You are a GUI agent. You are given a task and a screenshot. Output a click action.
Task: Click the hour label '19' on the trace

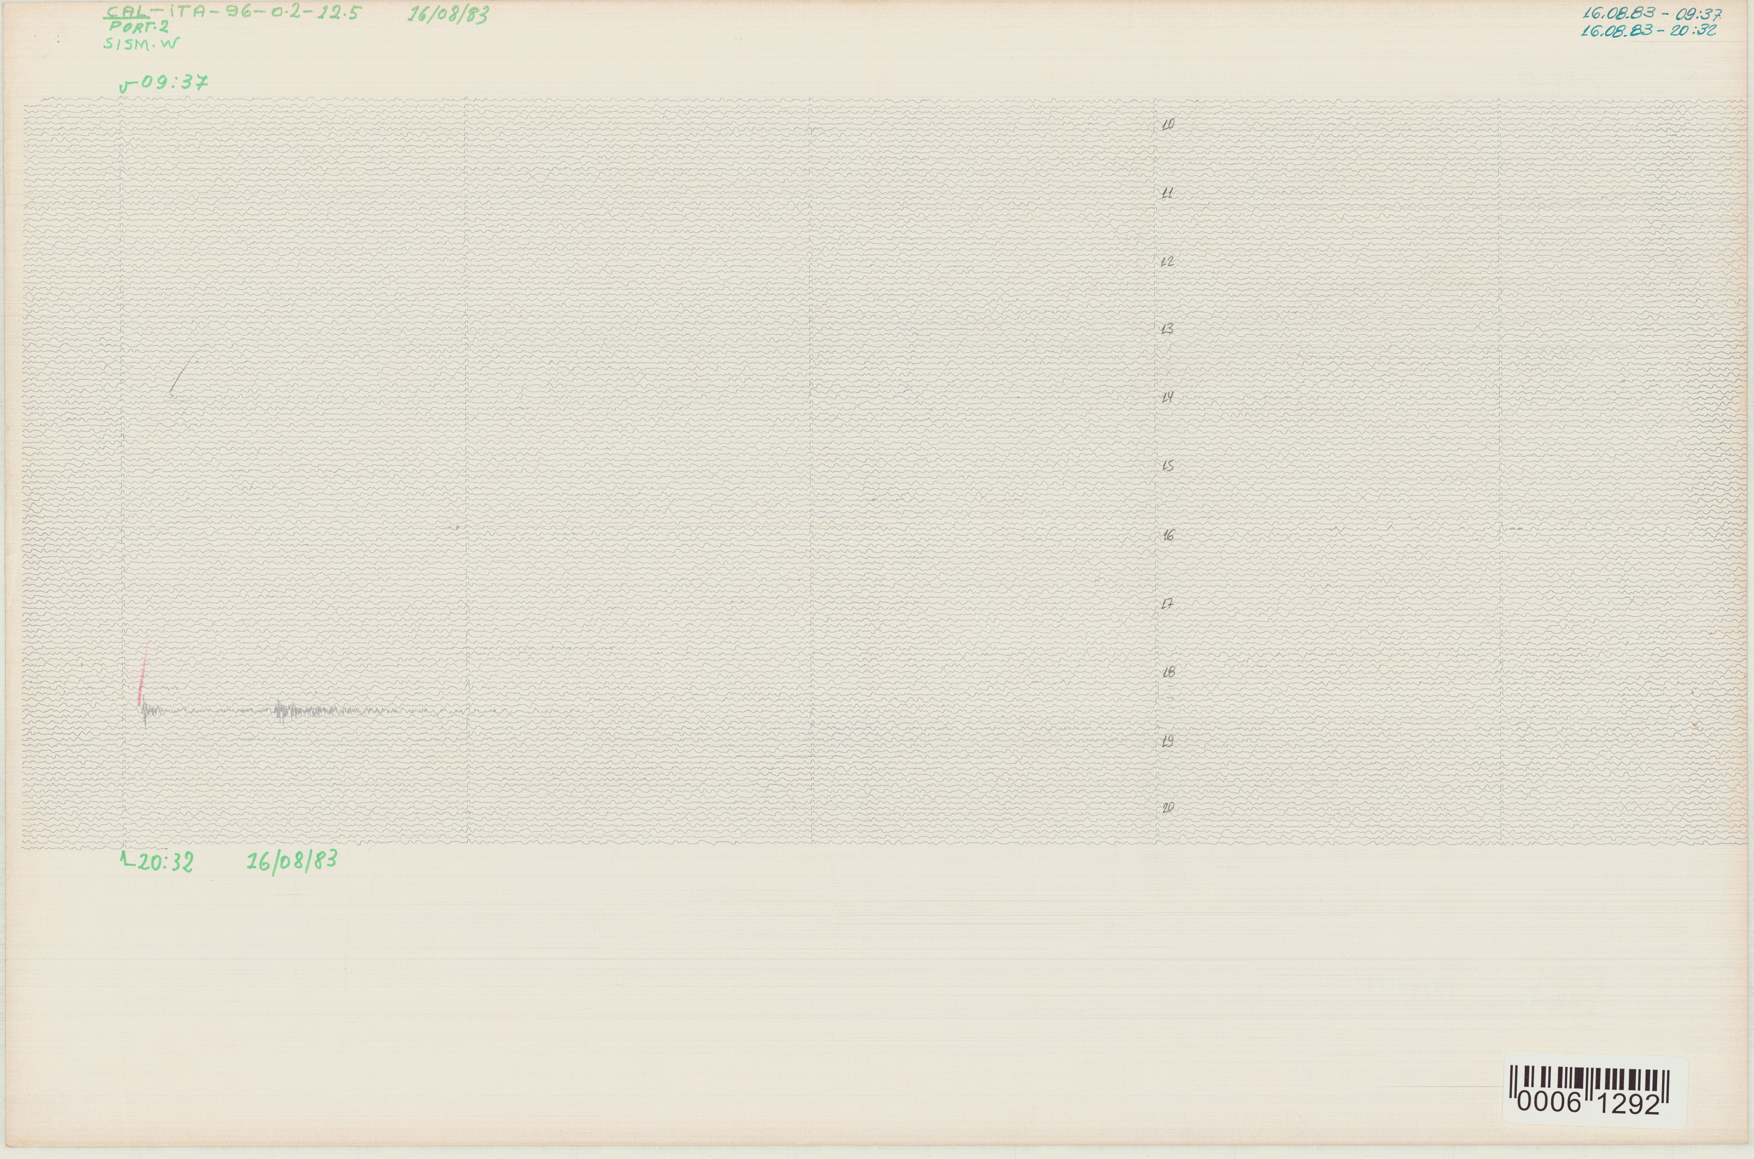point(1168,741)
